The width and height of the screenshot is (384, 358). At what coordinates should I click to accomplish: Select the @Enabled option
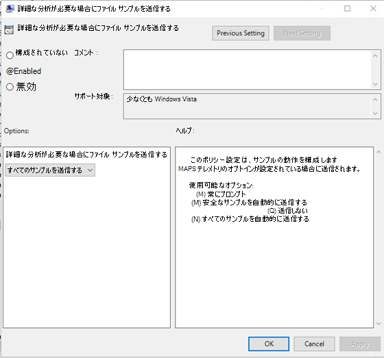[x=23, y=71]
